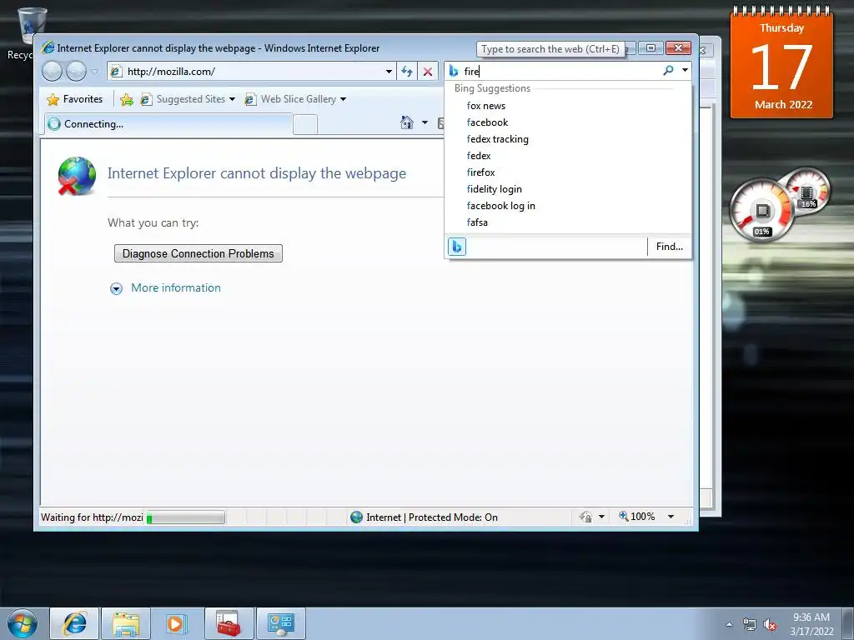Click the Home page icon
Screen dimensions: 854x640
pos(407,122)
